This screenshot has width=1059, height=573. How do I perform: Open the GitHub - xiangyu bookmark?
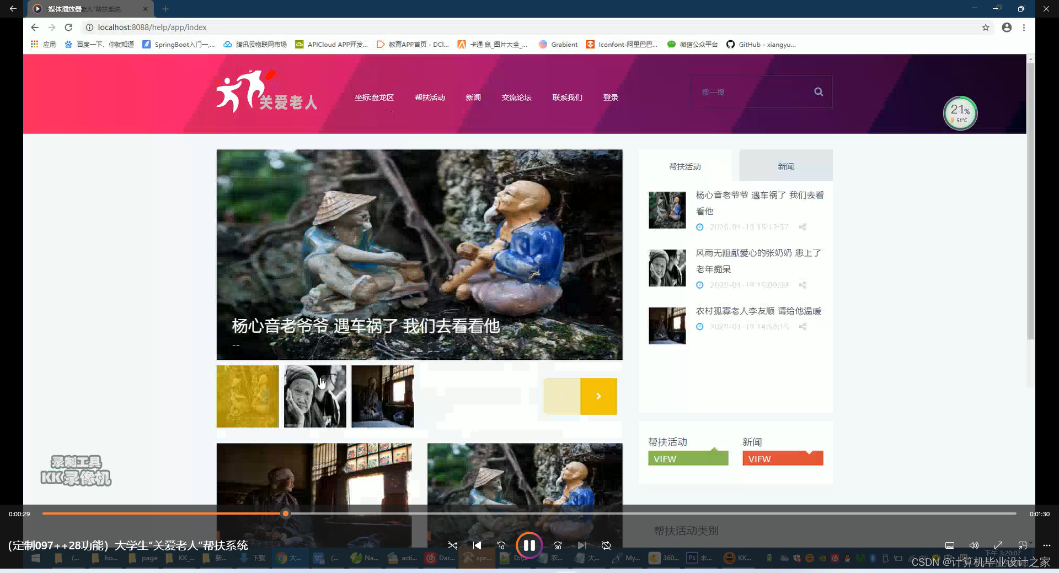(761, 45)
